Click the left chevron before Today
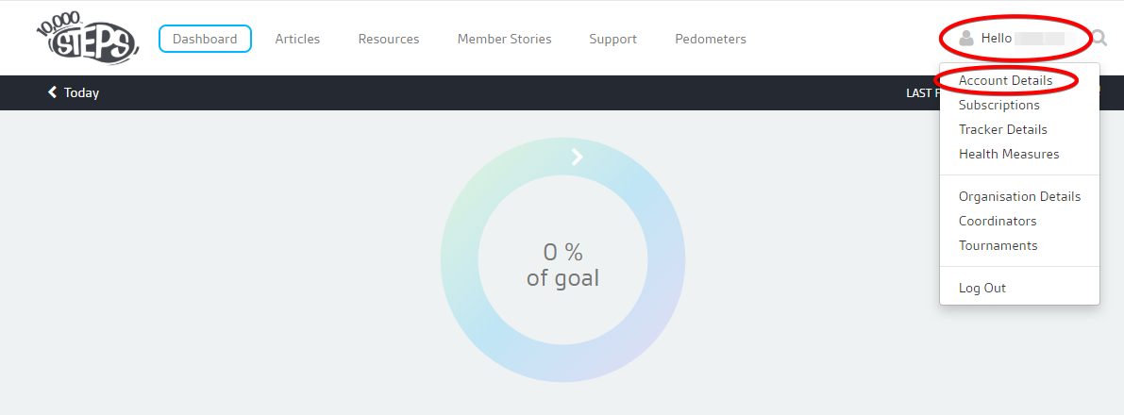Viewport: 1124px width, 415px height. [52, 91]
